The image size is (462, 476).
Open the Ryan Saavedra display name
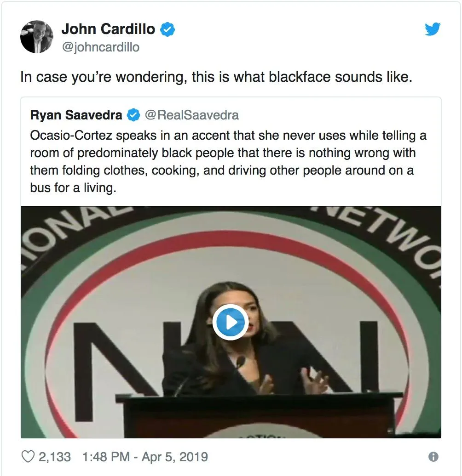click(x=76, y=115)
